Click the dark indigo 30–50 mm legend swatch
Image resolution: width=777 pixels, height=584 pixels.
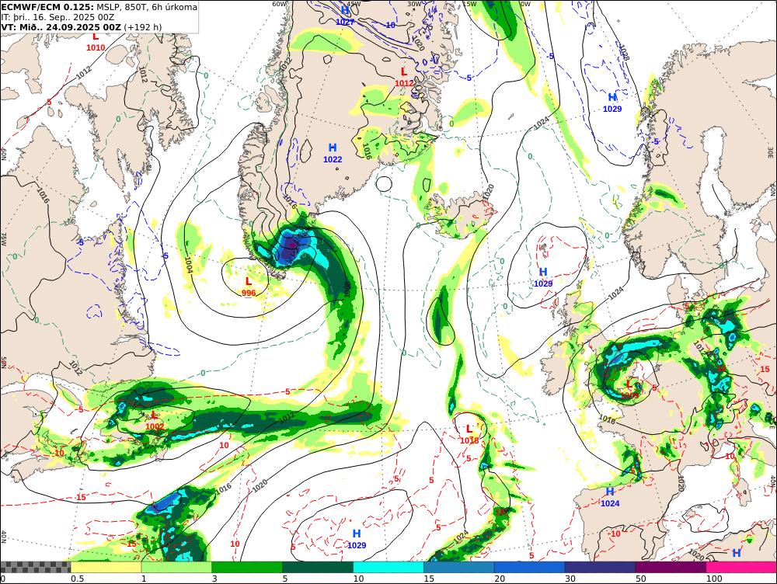pyautogui.click(x=600, y=567)
